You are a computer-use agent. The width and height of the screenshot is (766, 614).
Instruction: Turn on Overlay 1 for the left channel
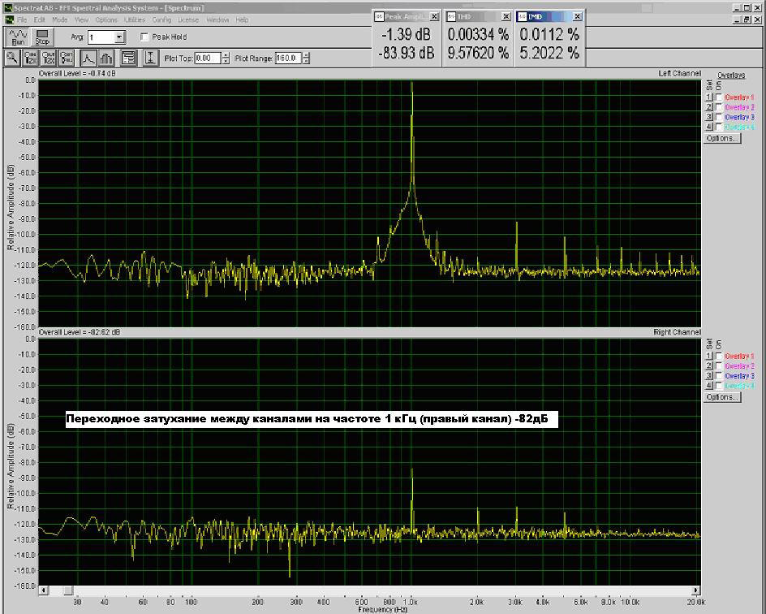718,97
